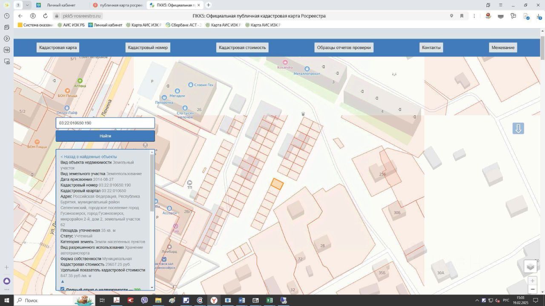This screenshot has width=545, height=306.
Task: Open Кадастровый номер menu item
Action: (x=148, y=48)
